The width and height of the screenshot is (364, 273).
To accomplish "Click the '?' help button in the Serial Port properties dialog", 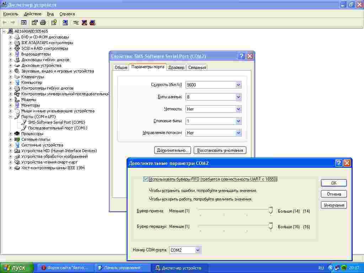I will (242, 56).
